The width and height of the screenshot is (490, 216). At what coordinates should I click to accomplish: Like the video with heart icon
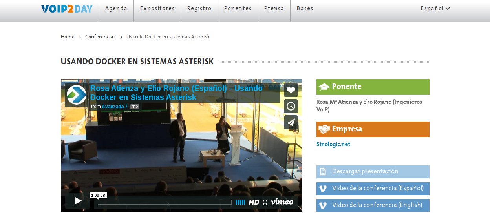click(291, 90)
